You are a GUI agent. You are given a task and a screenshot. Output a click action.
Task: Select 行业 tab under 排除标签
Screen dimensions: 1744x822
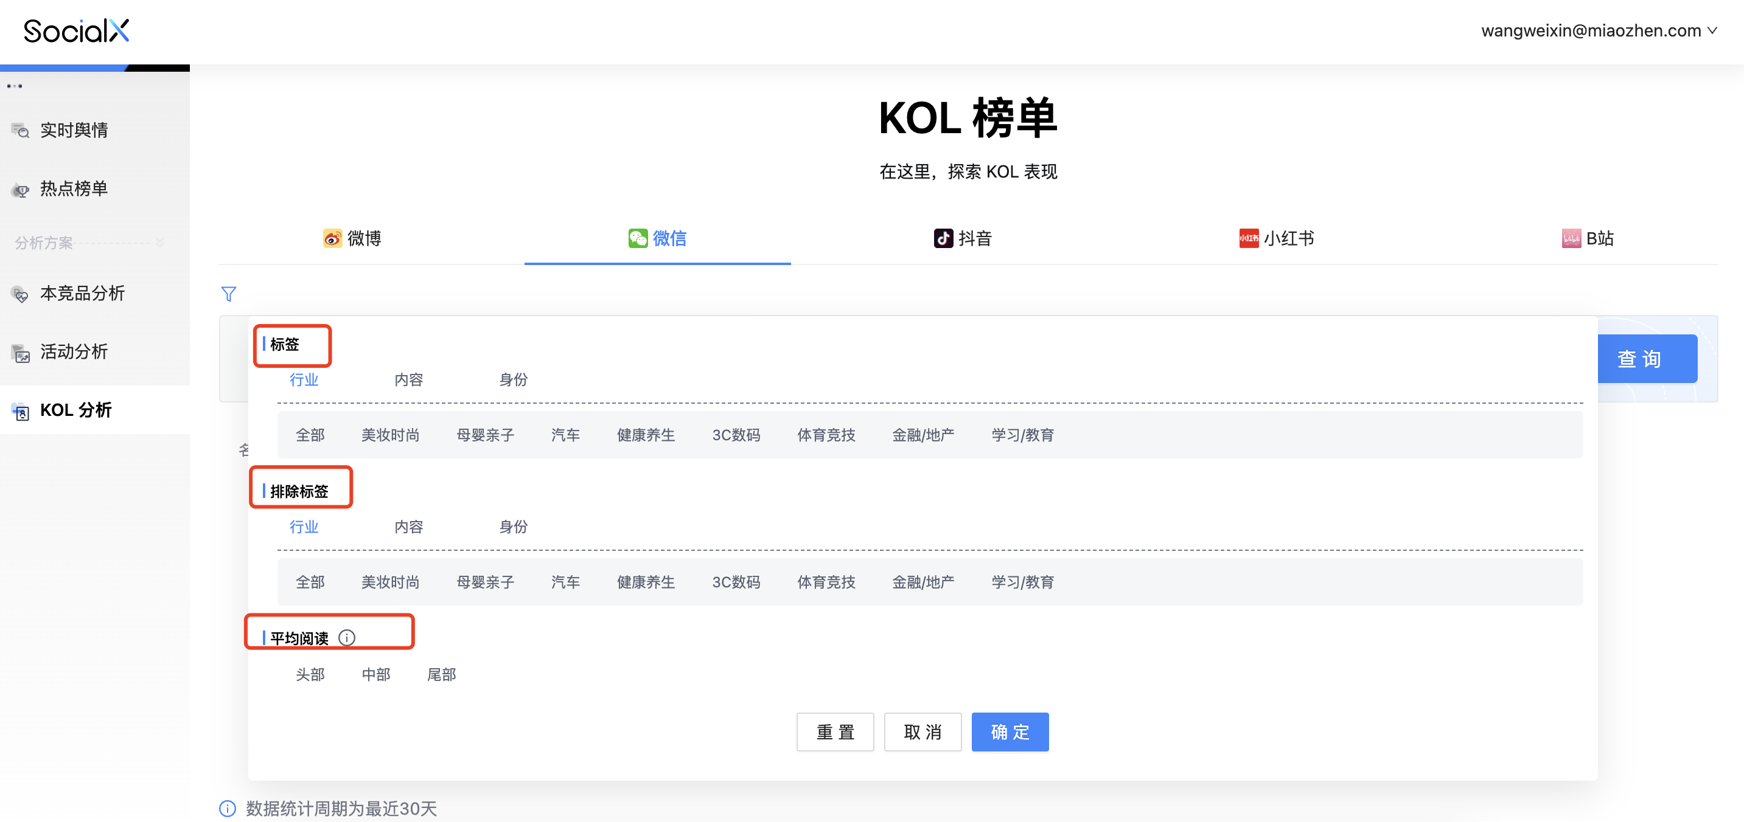coord(304,527)
